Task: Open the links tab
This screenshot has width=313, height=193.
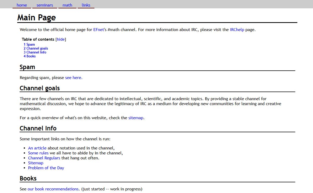Action: 86,5
